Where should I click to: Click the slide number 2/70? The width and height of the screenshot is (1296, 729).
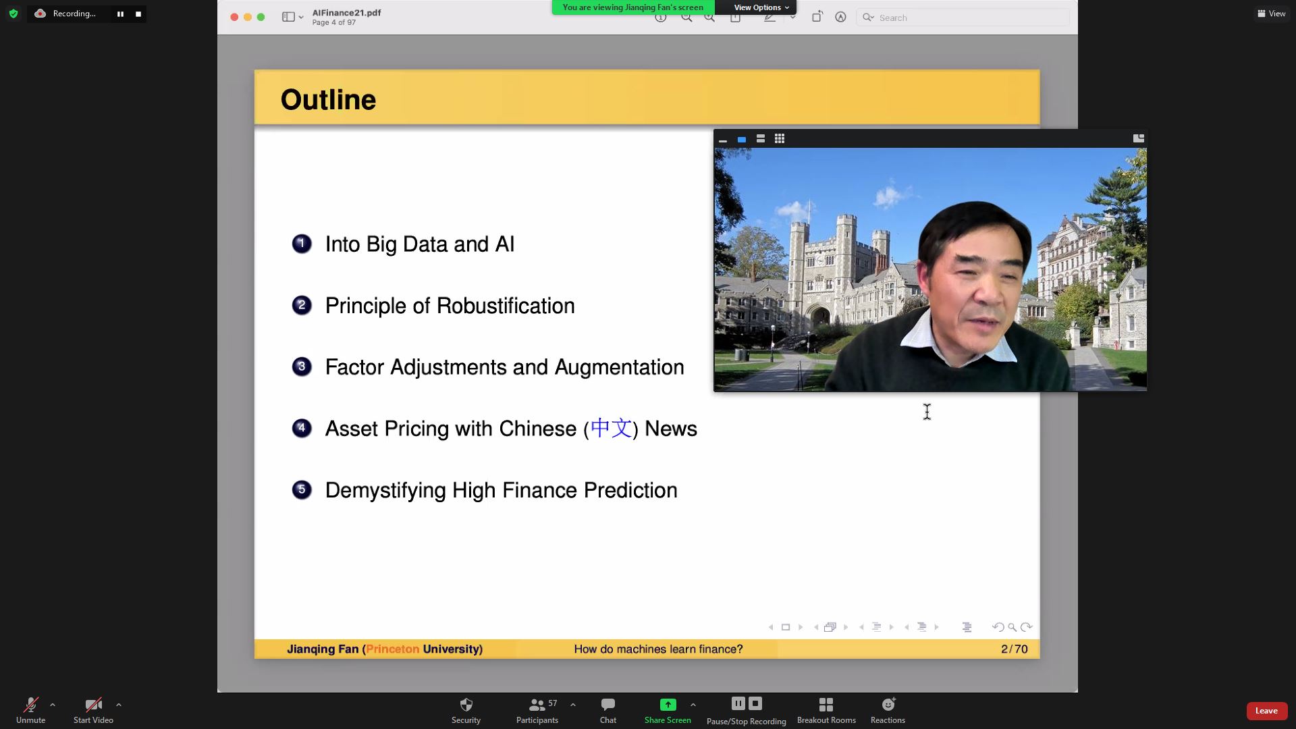tap(1014, 649)
